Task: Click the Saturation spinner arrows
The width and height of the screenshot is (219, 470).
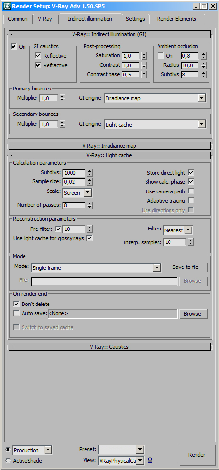Action: point(144,56)
